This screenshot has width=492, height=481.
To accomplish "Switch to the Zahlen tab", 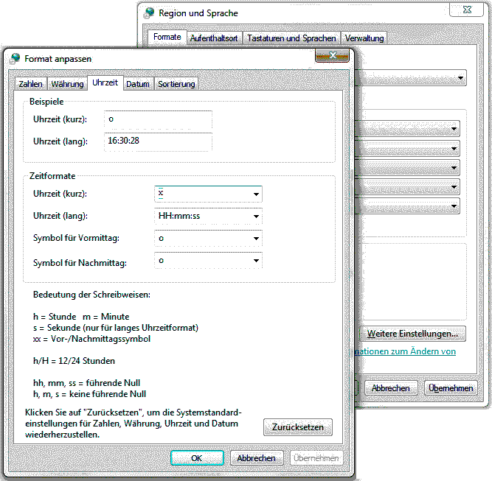I will point(30,84).
